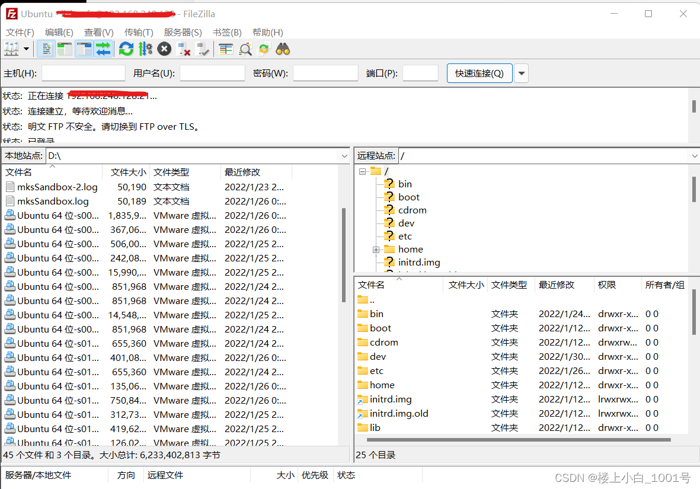This screenshot has height=489, width=700.
Task: Click the message log vertical scrollbar
Action: point(693,106)
